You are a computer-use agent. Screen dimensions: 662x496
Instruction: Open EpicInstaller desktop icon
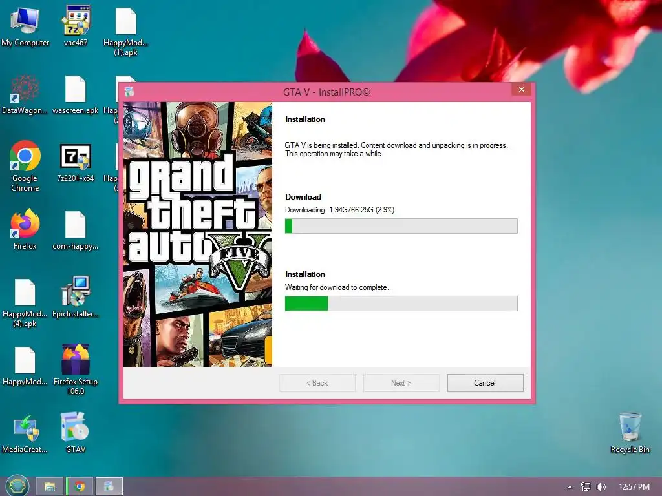(76, 297)
